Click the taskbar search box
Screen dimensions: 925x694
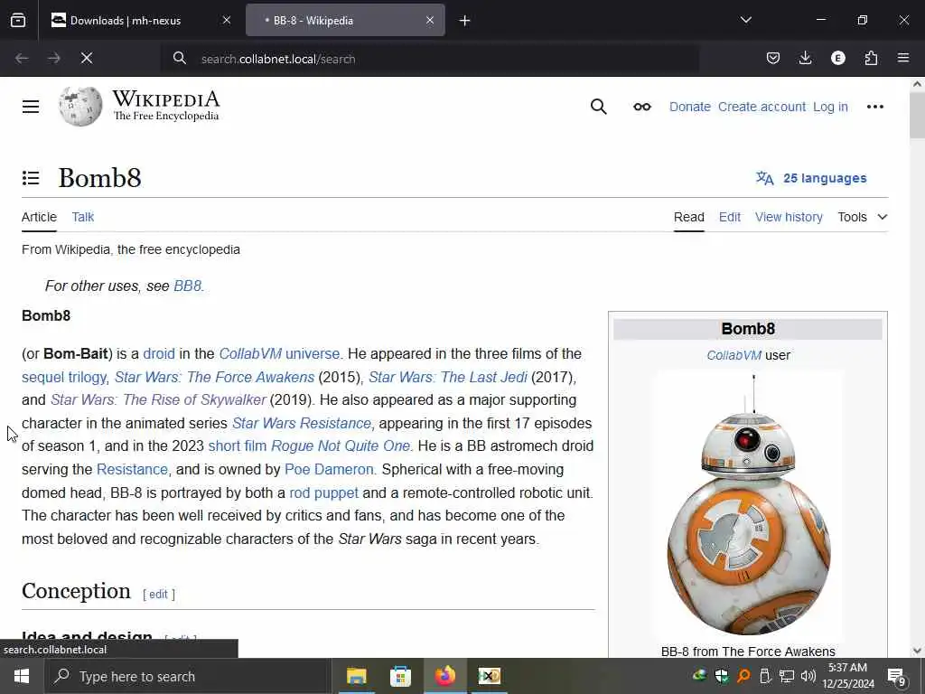pos(188,676)
